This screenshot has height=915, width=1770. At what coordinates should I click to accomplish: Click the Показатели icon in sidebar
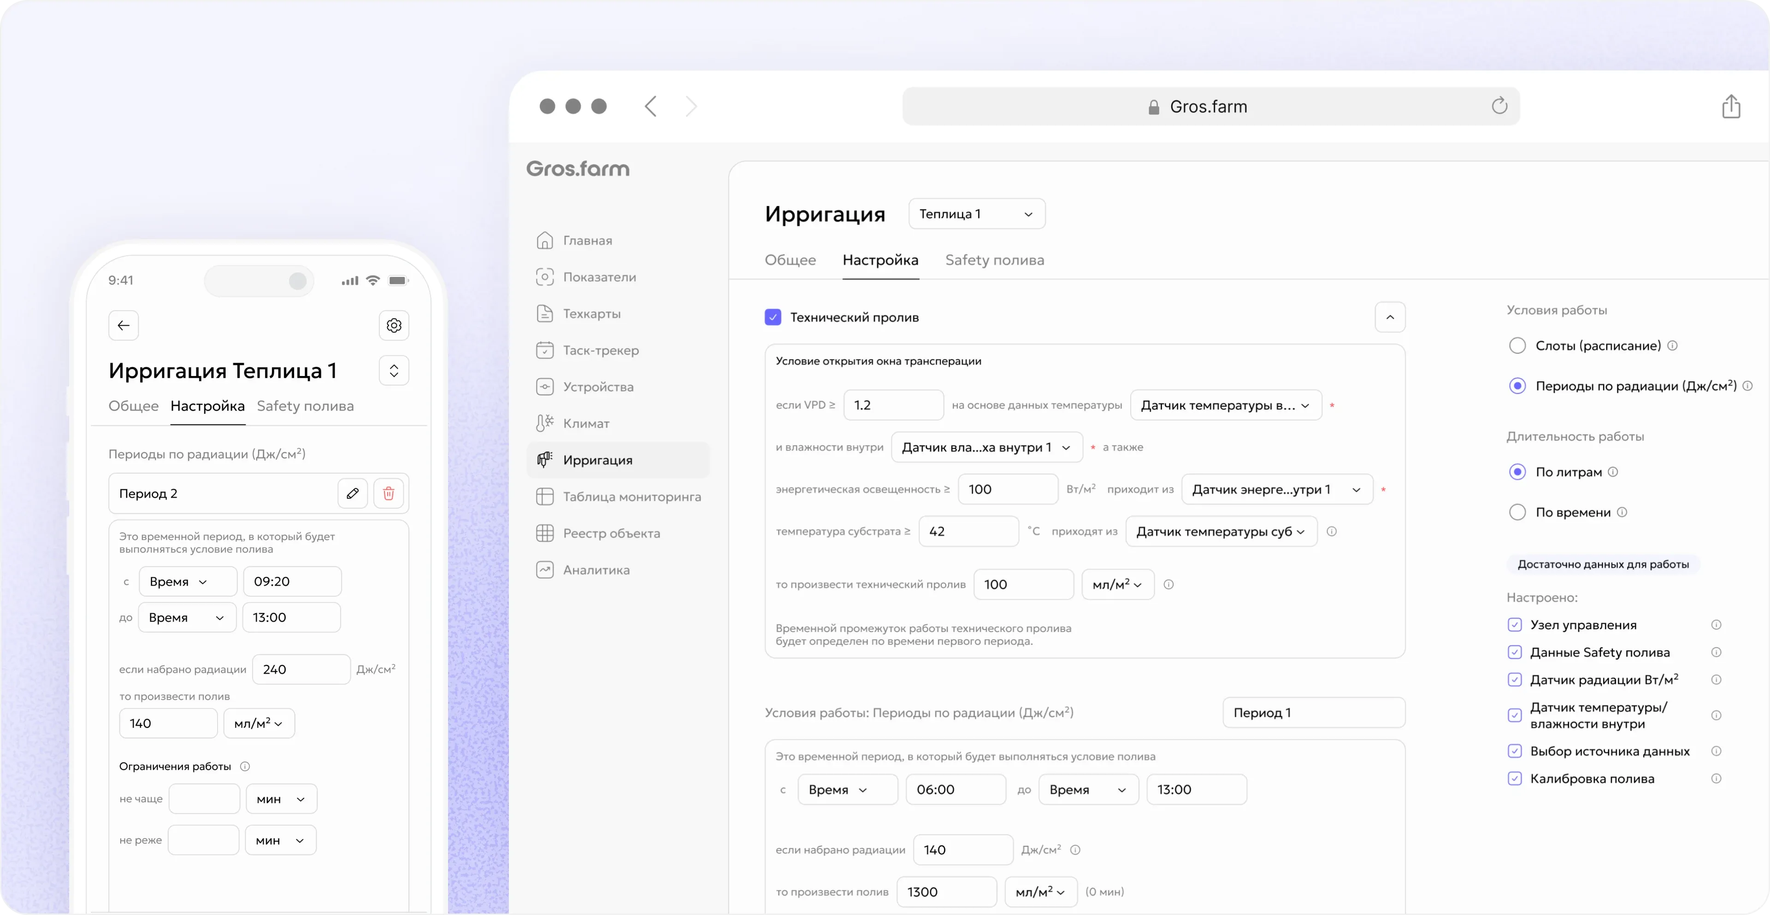544,277
